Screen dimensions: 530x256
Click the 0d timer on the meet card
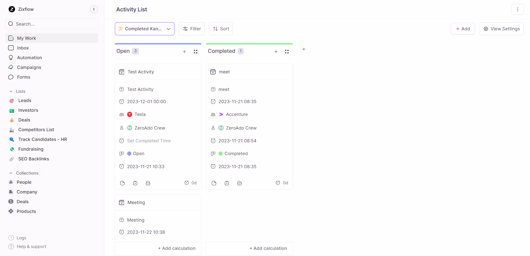282,183
